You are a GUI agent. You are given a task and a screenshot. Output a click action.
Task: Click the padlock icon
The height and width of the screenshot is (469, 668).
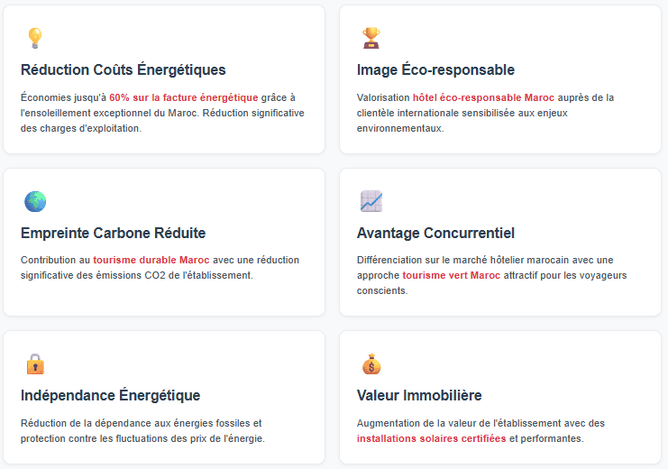pos(35,364)
